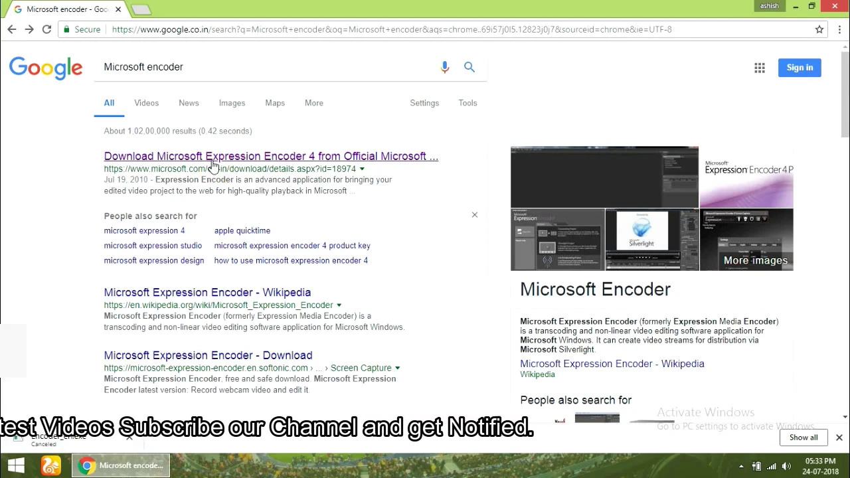
Task: Switch to Videos results tab
Action: point(146,103)
